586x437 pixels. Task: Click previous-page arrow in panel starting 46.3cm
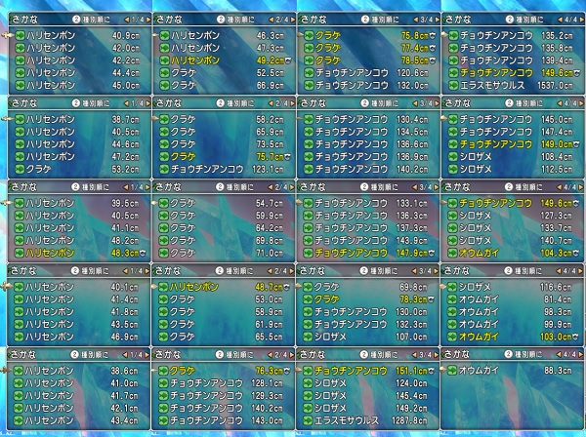coord(271,20)
